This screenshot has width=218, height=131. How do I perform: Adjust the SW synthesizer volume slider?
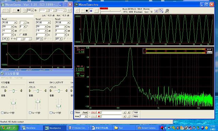point(59,106)
